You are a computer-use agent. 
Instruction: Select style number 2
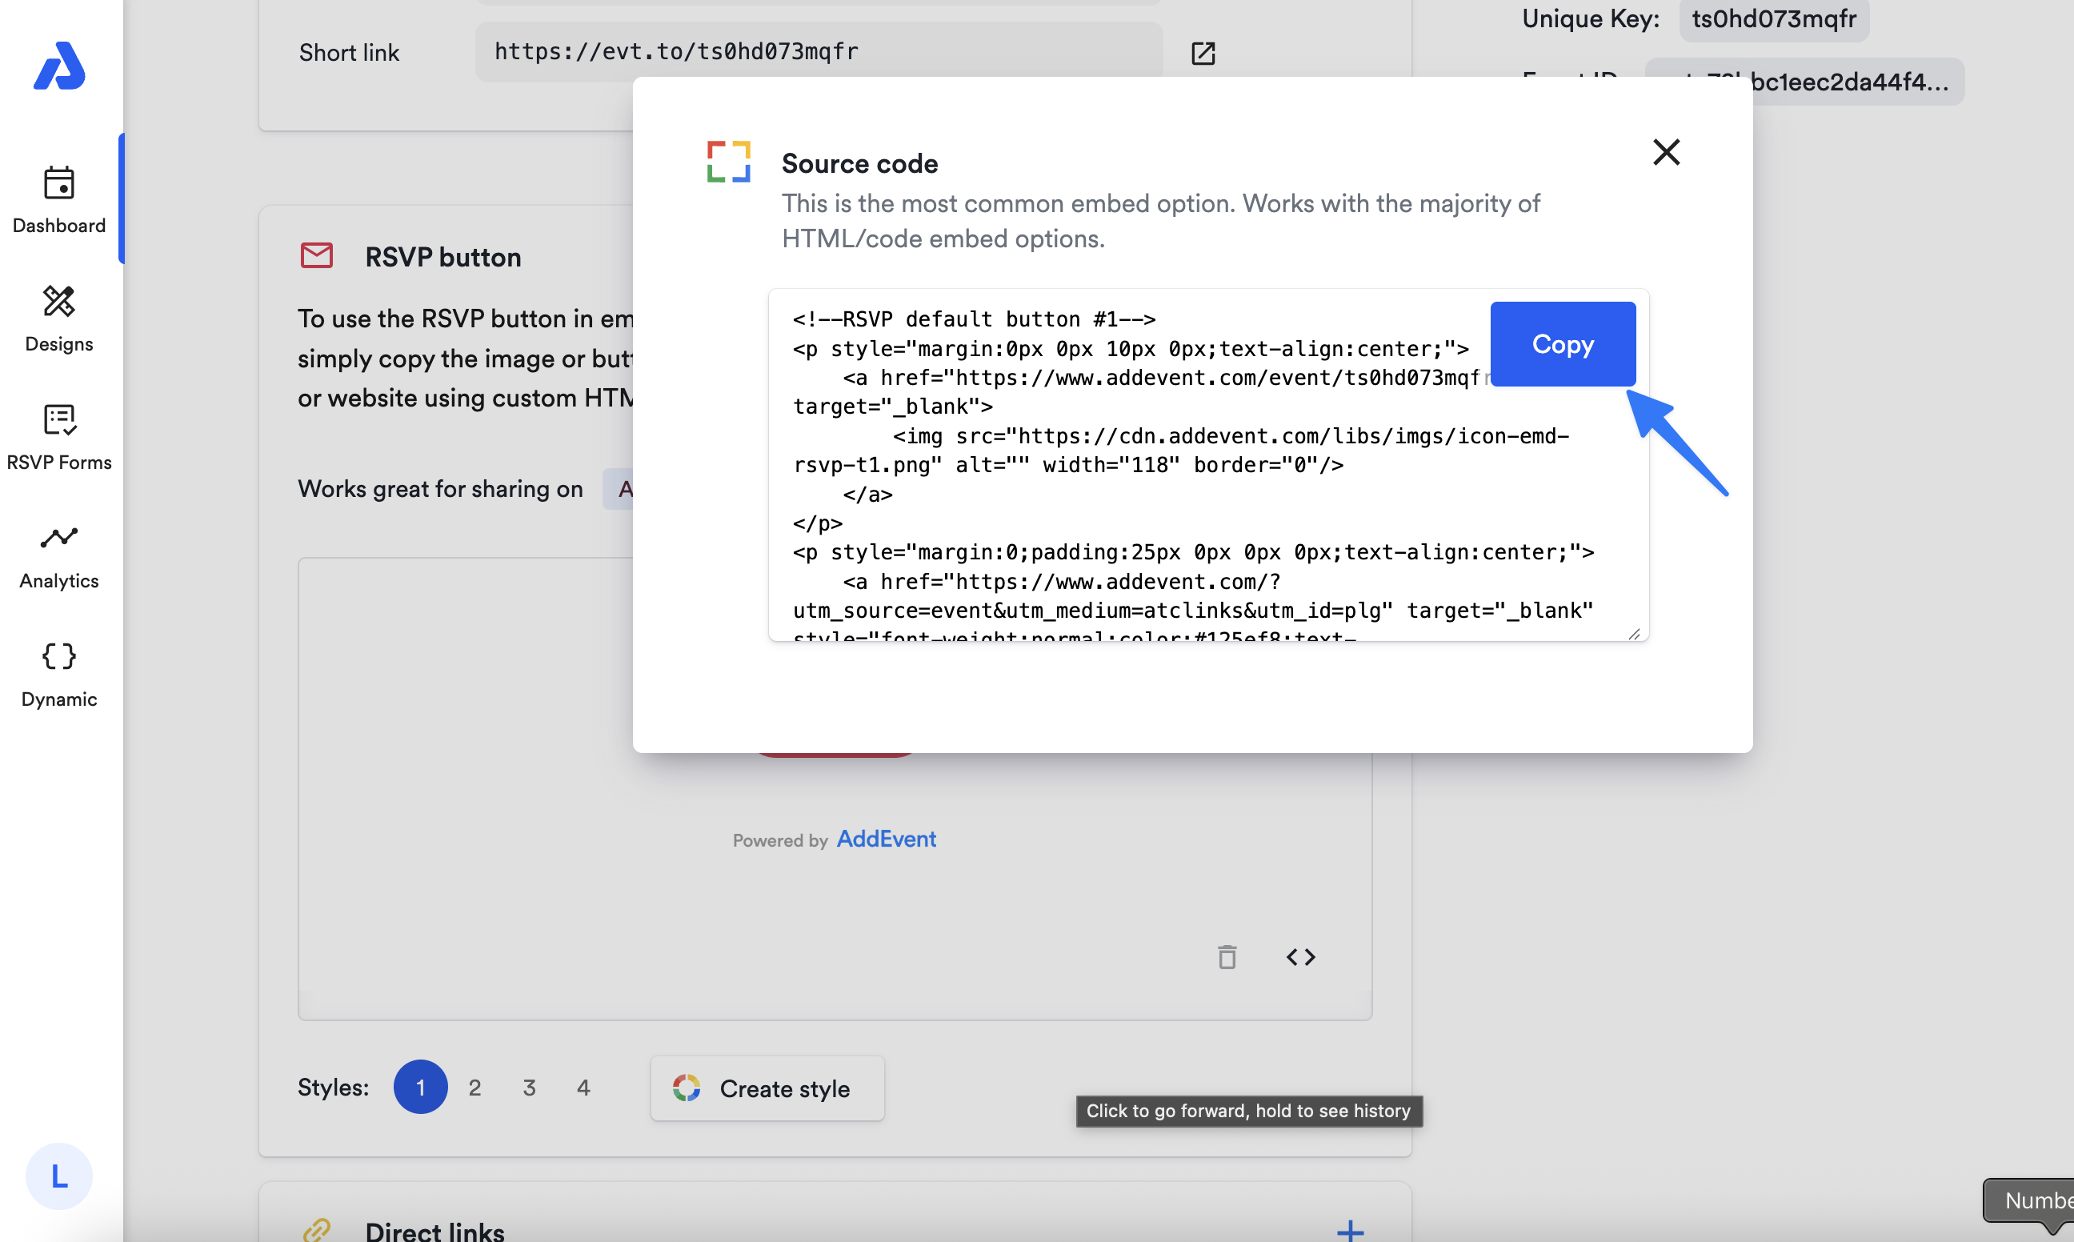tap(474, 1088)
